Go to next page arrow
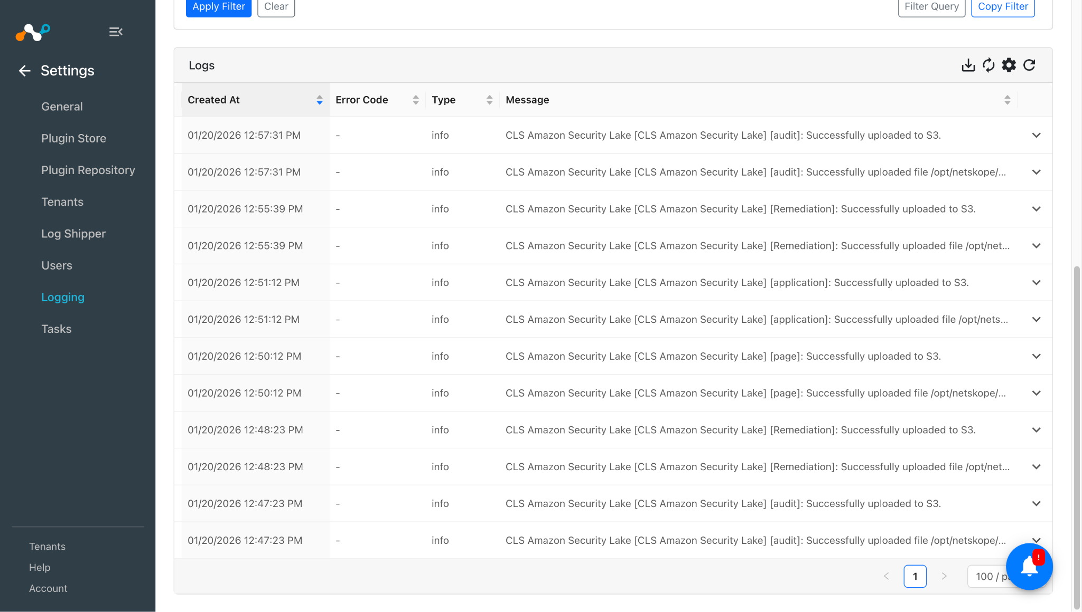 point(944,576)
